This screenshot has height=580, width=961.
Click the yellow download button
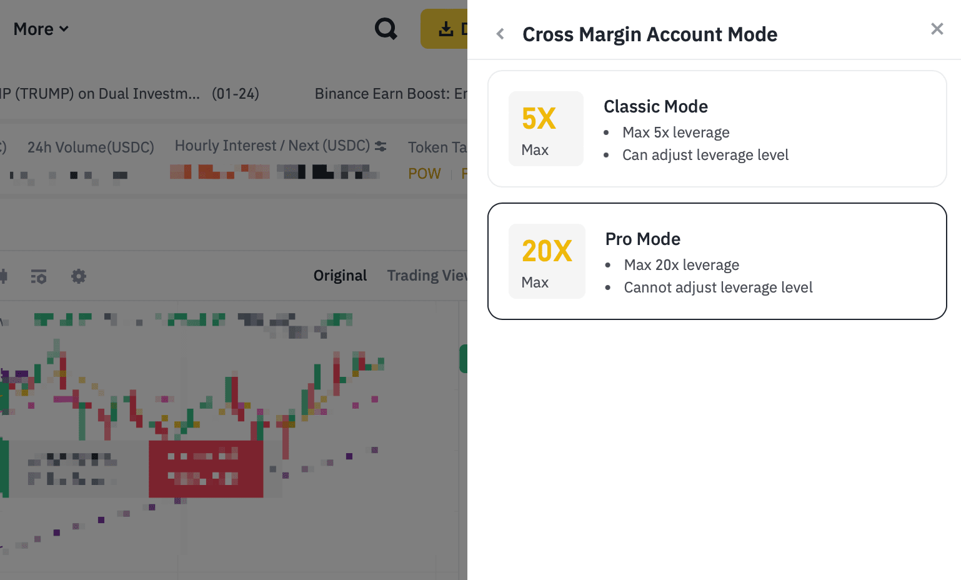(445, 29)
